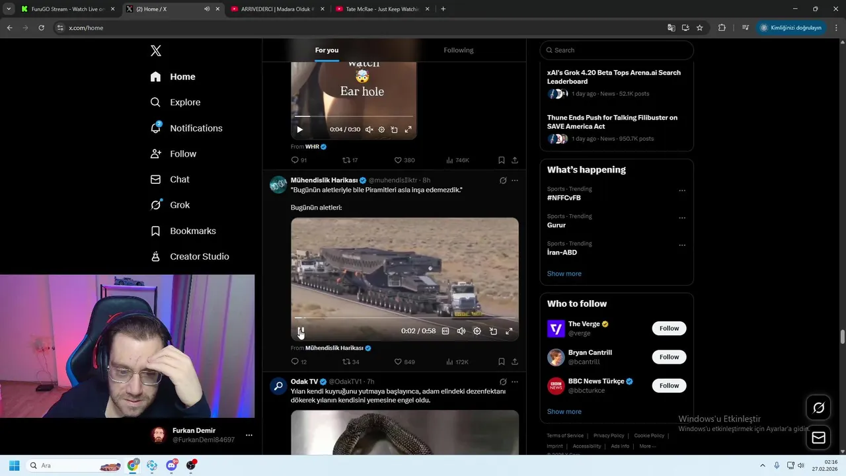846x476 pixels.
Task: Bookmark the Mühendislik Harikası post
Action: pyautogui.click(x=501, y=362)
